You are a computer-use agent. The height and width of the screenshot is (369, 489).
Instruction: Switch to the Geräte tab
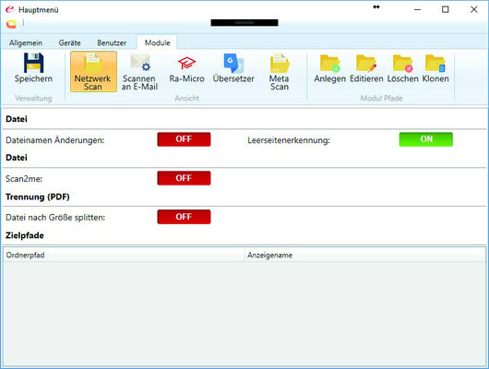tap(70, 42)
